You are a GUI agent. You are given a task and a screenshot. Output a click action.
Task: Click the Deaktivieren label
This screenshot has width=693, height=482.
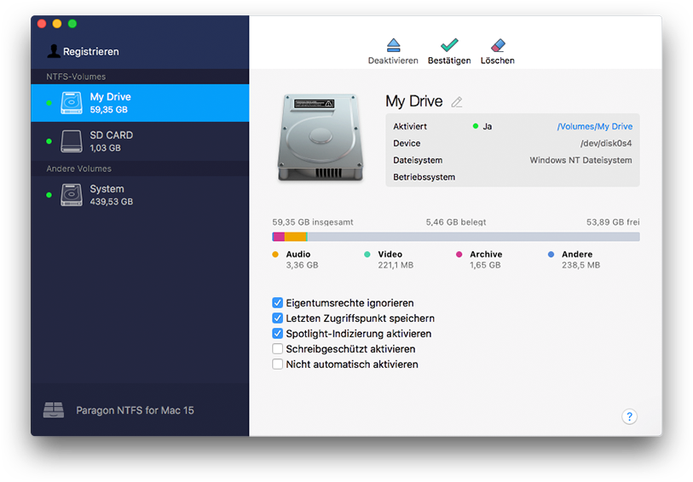(393, 60)
